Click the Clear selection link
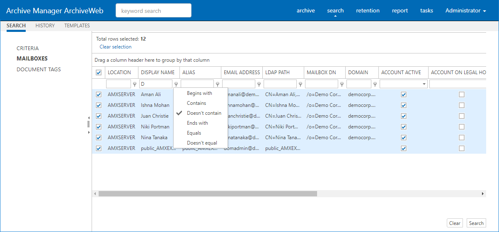The height and width of the screenshot is (232, 499). pos(116,47)
